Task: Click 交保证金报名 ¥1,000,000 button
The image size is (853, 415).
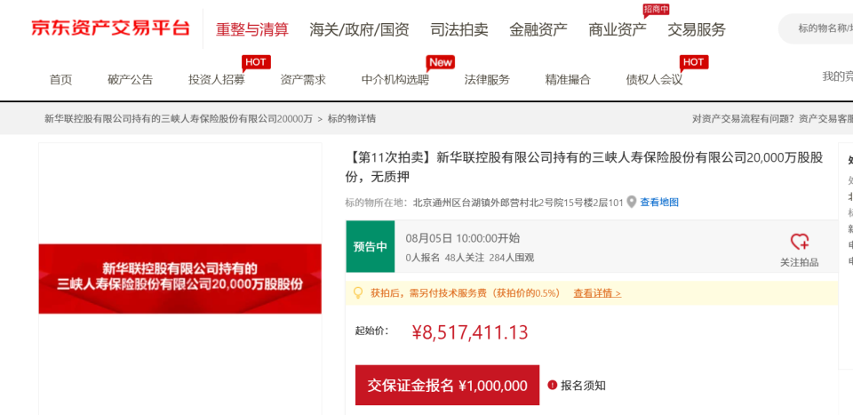Action: (447, 385)
